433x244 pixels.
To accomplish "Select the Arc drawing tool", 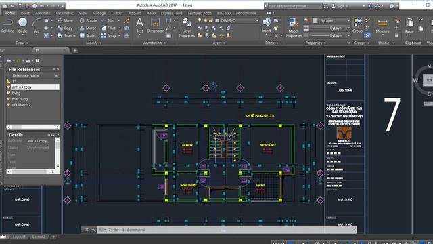I will 37,26.
